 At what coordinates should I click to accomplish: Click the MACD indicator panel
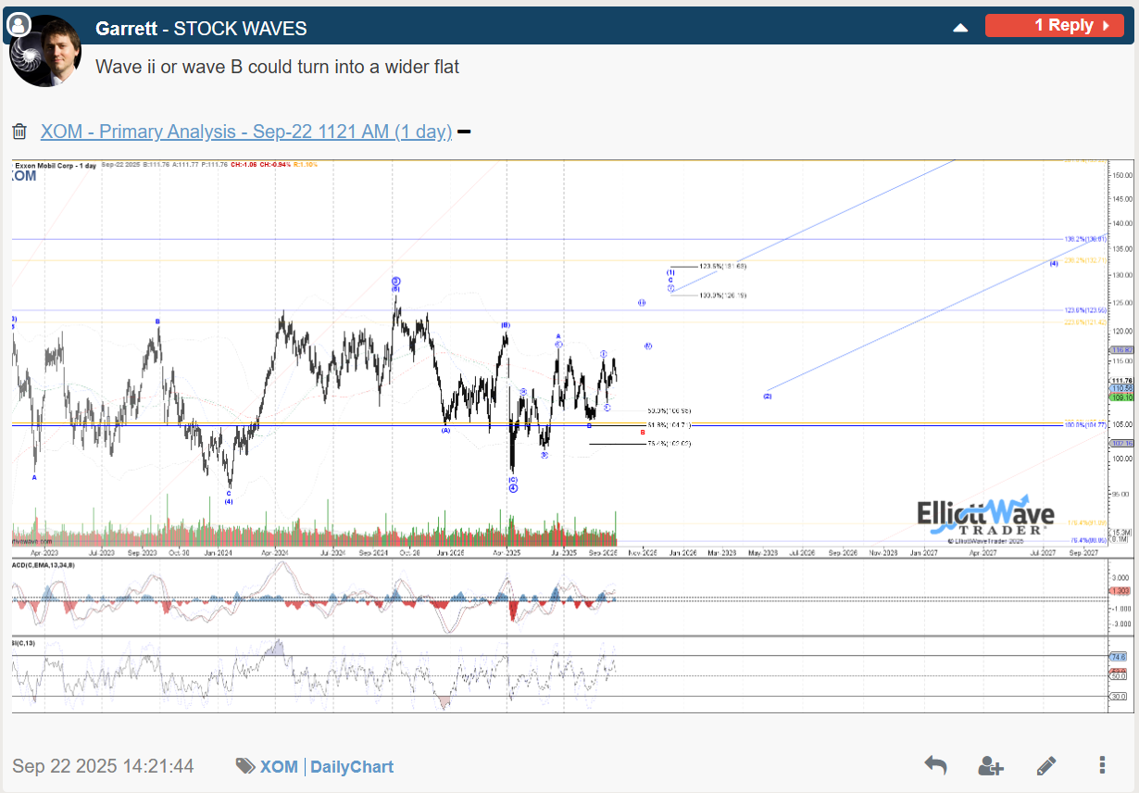click(556, 598)
